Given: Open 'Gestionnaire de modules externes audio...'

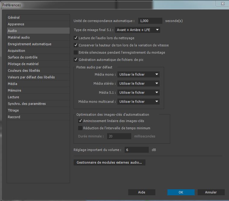Looking at the screenshot, I should pyautogui.click(x=110, y=162).
